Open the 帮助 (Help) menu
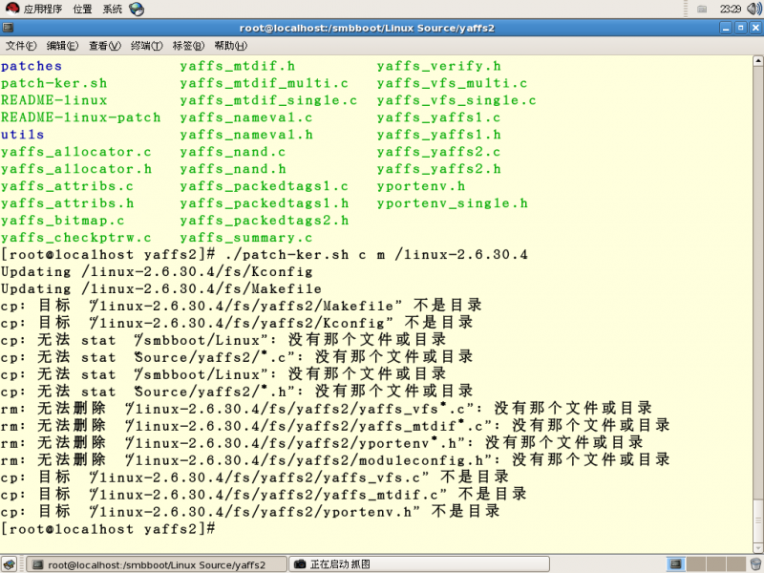764x573 pixels. point(230,45)
